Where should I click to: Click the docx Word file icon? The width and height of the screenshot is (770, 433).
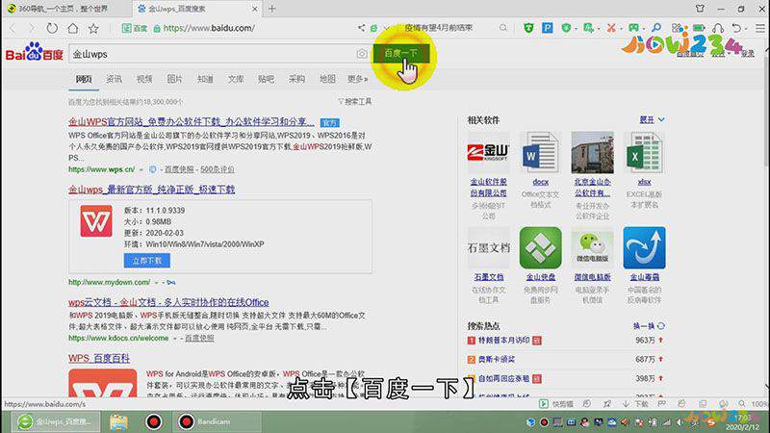point(540,152)
